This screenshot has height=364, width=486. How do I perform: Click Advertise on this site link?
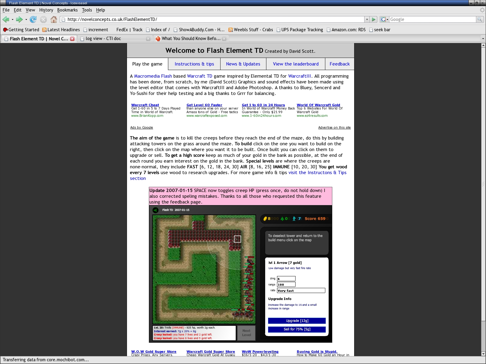(x=334, y=127)
